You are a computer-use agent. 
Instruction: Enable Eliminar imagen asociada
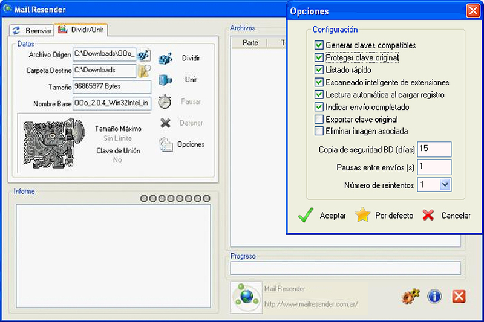pos(319,131)
